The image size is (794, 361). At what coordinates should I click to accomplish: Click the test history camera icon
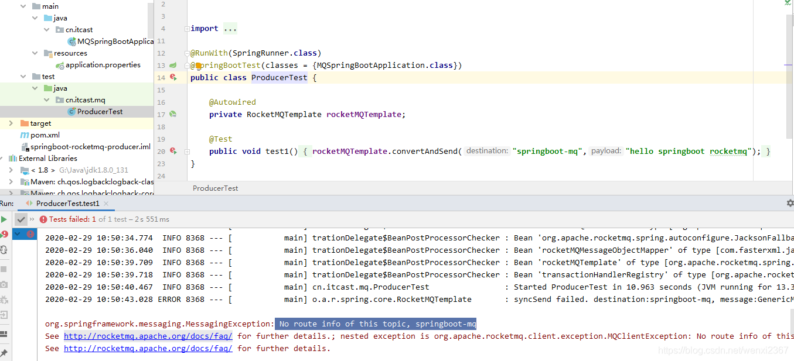click(4, 284)
